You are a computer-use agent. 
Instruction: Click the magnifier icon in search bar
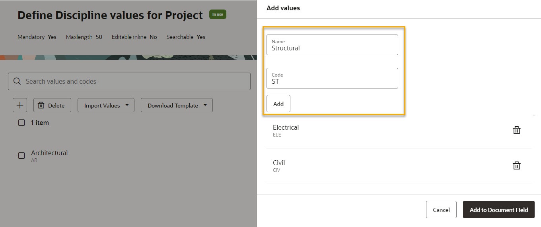pyautogui.click(x=17, y=81)
